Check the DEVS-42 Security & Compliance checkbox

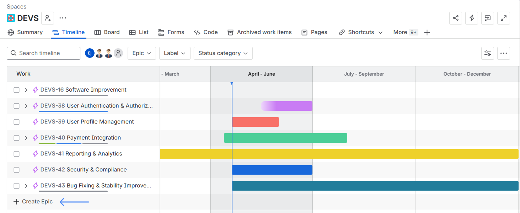coord(16,170)
